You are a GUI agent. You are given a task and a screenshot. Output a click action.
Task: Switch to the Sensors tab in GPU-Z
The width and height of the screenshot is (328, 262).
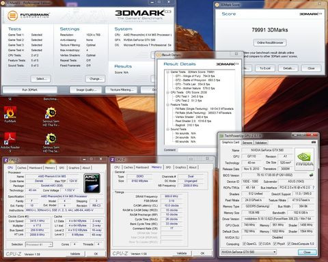point(247,143)
